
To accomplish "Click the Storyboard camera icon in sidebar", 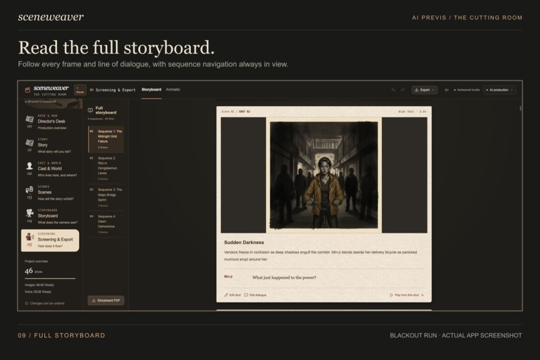I will [29, 213].
